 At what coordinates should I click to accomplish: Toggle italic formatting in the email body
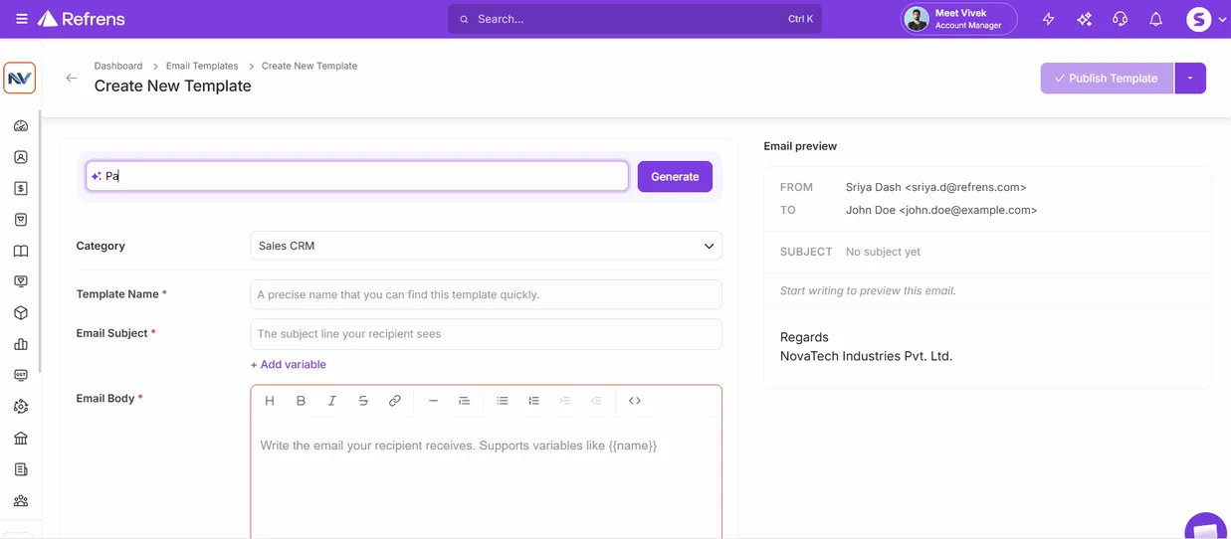pos(332,401)
